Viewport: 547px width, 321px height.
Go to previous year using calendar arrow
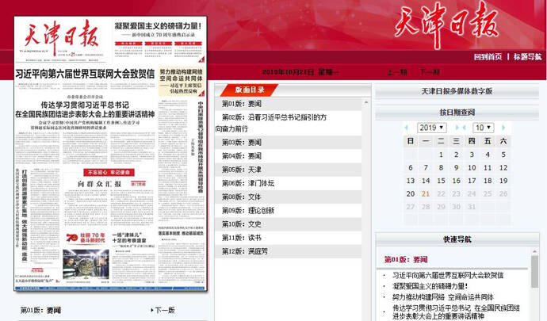coord(406,128)
